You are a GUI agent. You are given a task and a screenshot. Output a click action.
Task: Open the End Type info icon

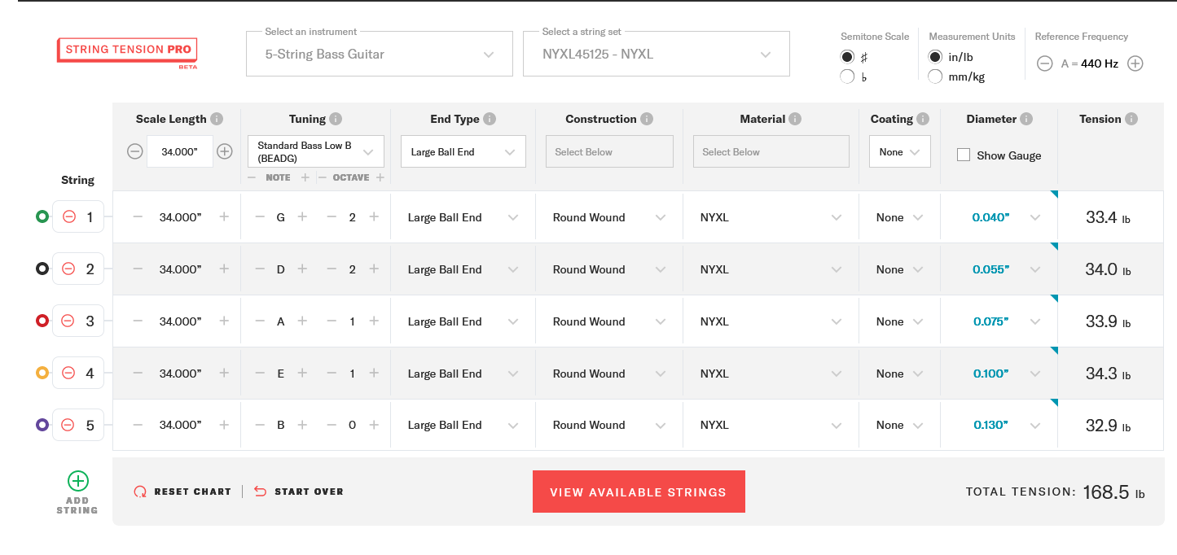[x=490, y=119]
